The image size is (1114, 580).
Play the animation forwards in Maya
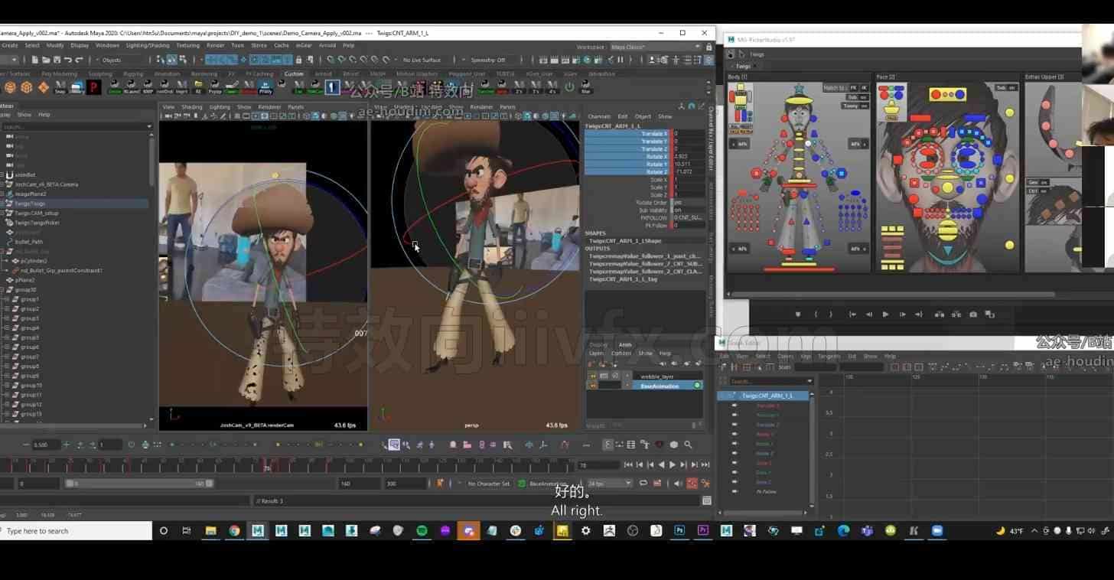tap(673, 464)
